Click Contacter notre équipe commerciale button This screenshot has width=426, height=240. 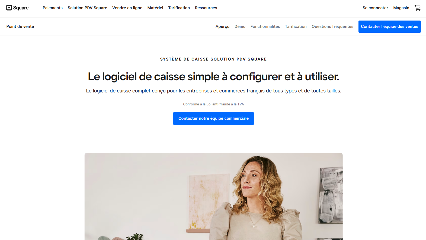(x=213, y=118)
